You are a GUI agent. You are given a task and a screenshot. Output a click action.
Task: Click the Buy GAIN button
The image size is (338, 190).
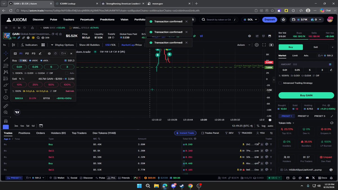tap(306, 95)
